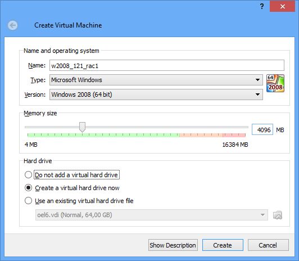Click the memory size slider handle
299x261 pixels.
point(82,127)
